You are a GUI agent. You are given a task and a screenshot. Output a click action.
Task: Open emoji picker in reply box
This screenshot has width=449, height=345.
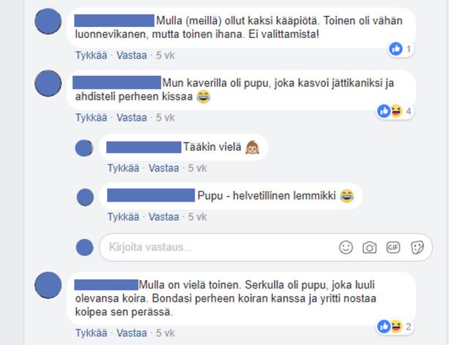click(x=346, y=247)
